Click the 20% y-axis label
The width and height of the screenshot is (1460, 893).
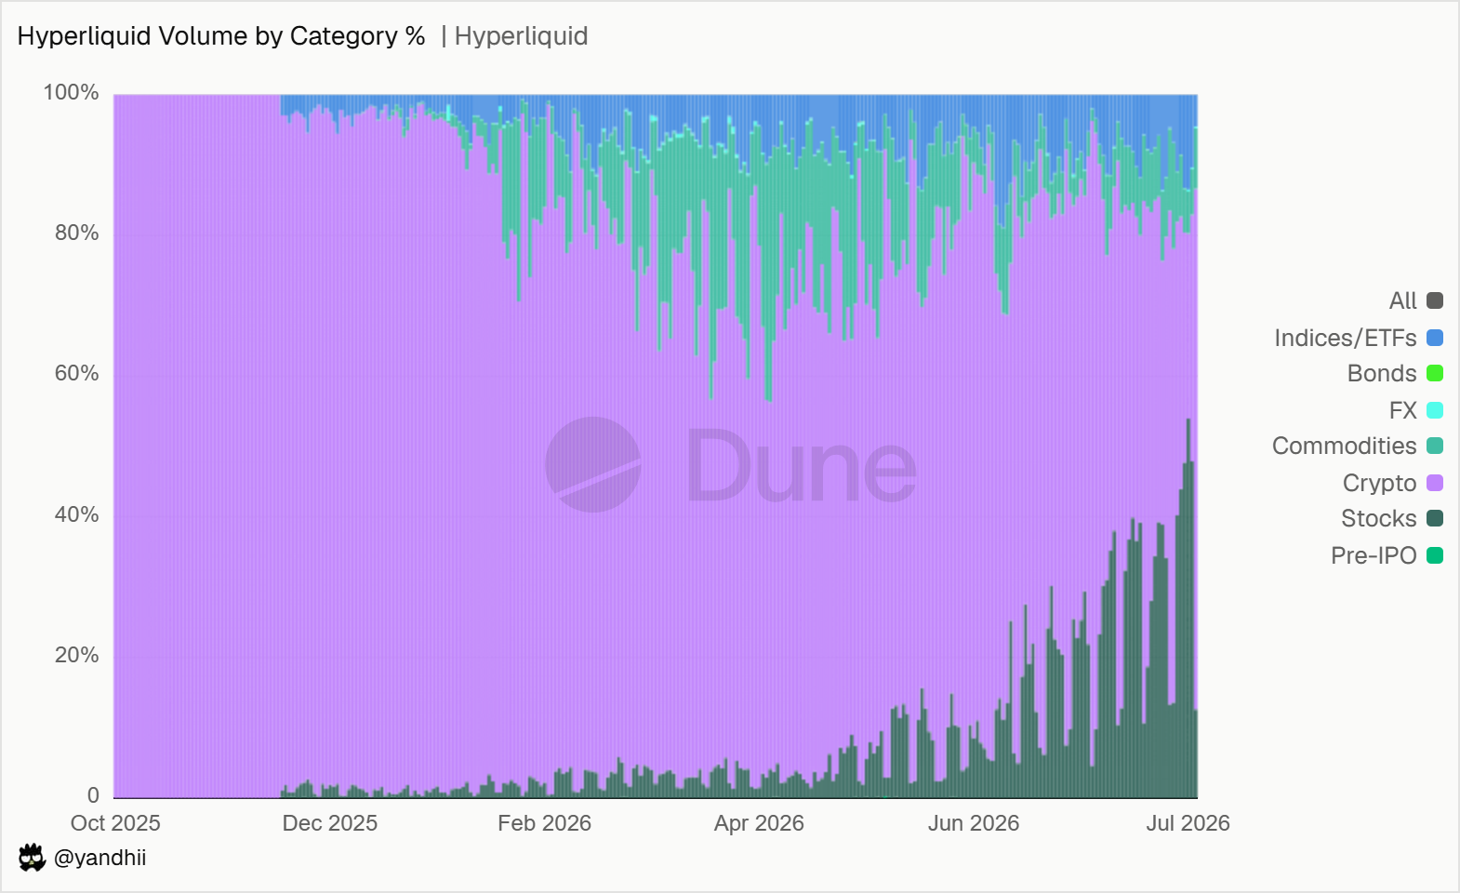76,655
